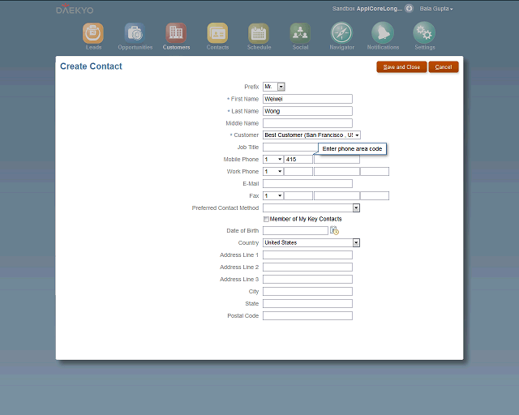Open the Schedule icon
The image size is (519, 415).
click(259, 32)
